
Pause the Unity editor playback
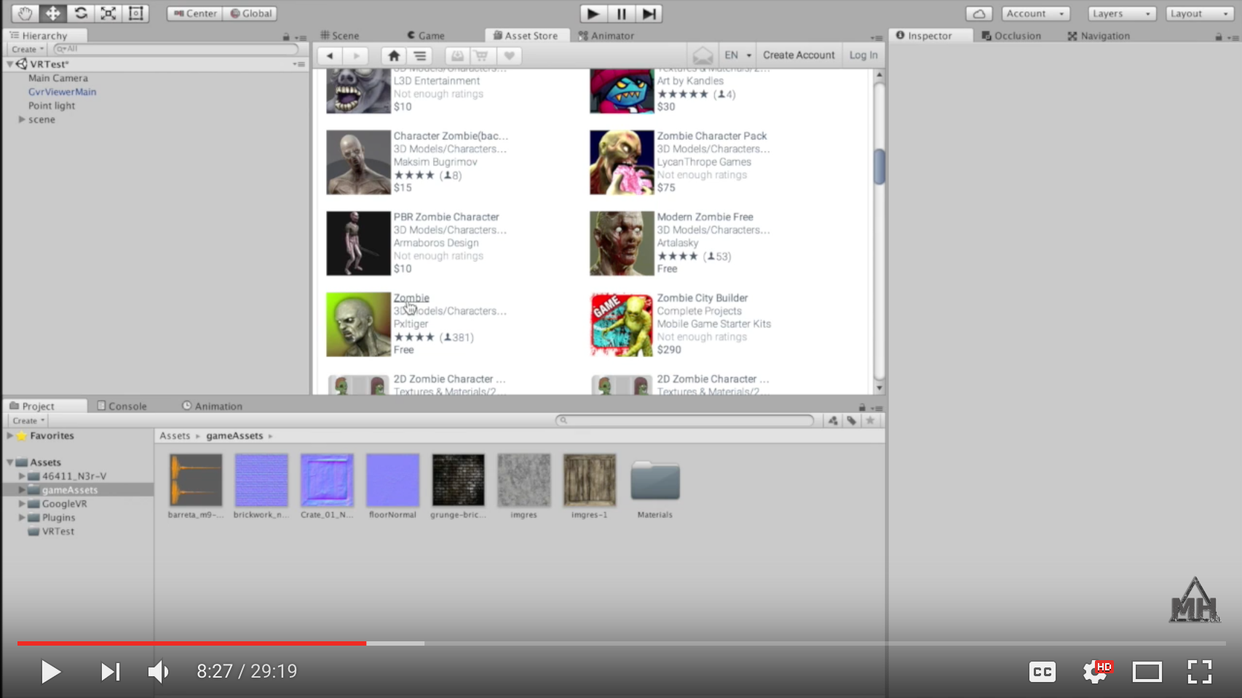point(621,13)
